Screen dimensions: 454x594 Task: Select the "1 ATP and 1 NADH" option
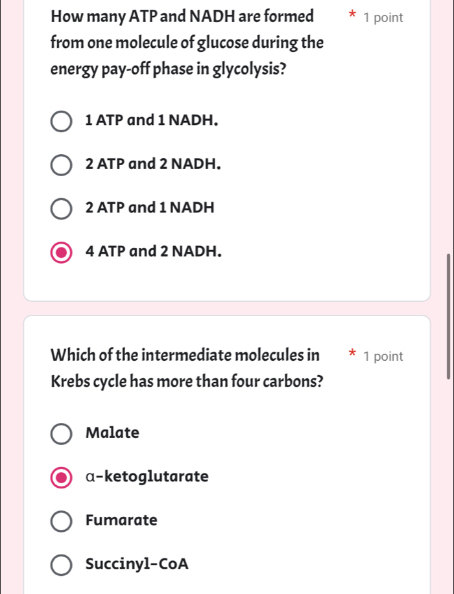61,121
